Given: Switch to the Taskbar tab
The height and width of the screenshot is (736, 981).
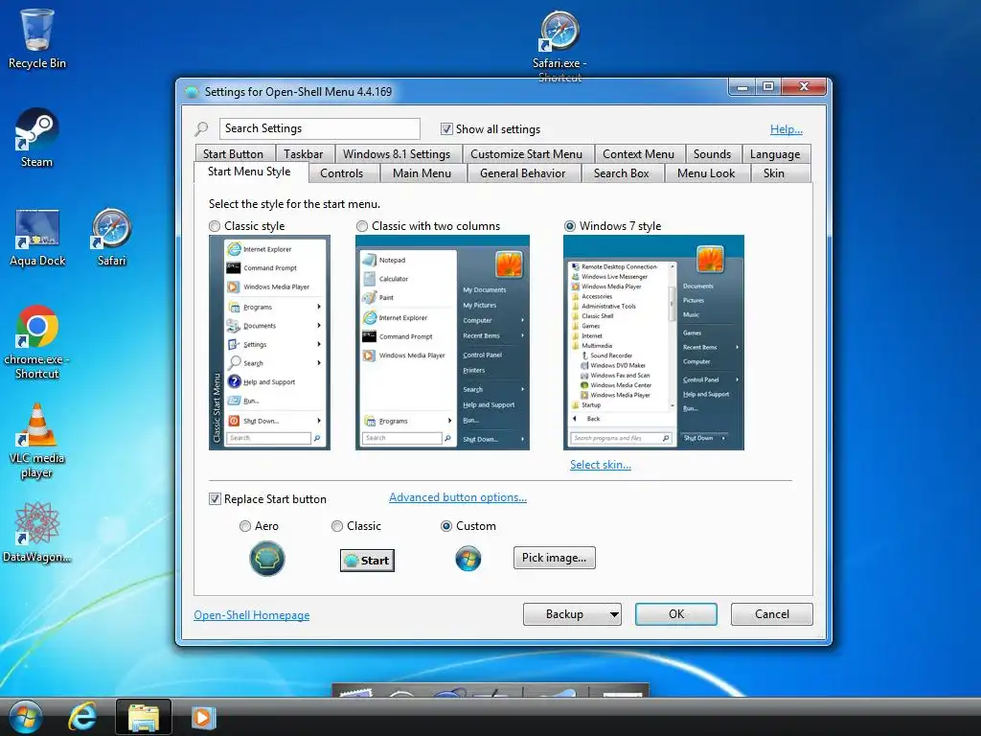Looking at the screenshot, I should tap(304, 154).
